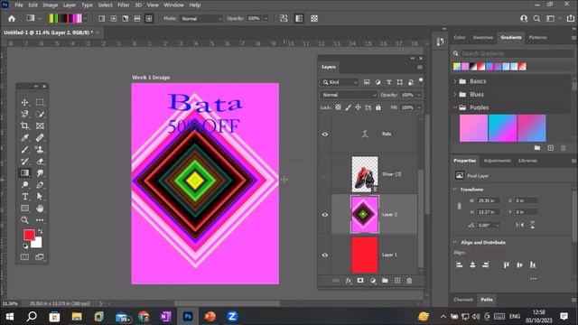Open the options bar Opacity dropdown
Screen dimensions: 578x325
266,18
